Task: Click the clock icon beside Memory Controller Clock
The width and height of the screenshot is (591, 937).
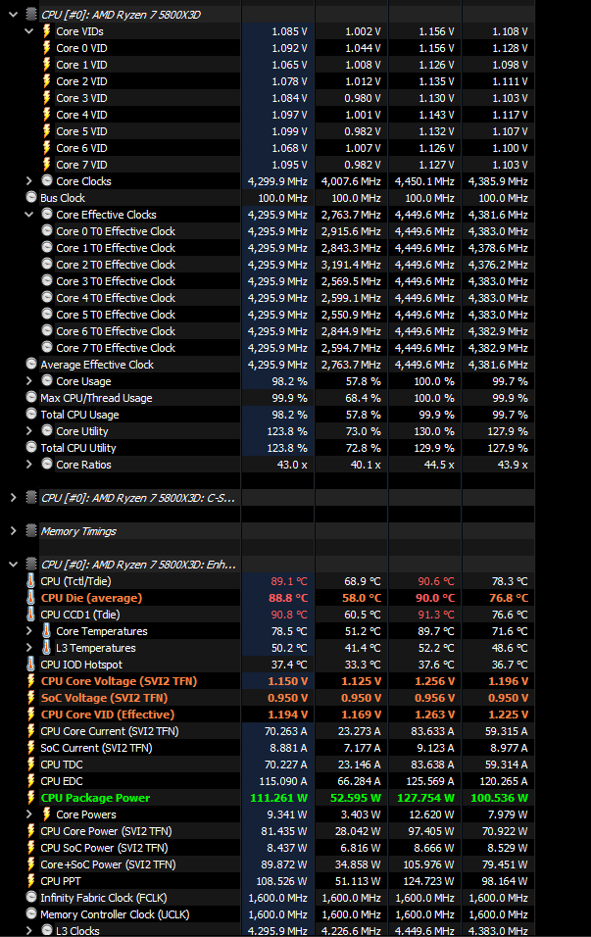Action: [31, 913]
